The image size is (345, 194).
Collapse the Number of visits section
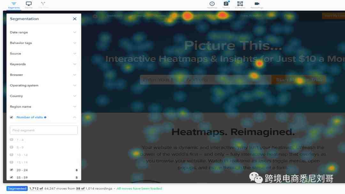coord(74,117)
